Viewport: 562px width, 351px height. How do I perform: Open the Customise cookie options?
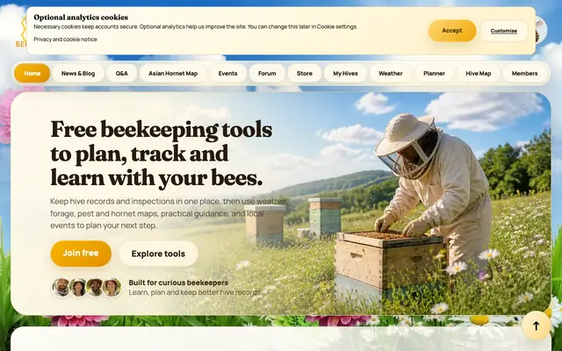tap(503, 31)
